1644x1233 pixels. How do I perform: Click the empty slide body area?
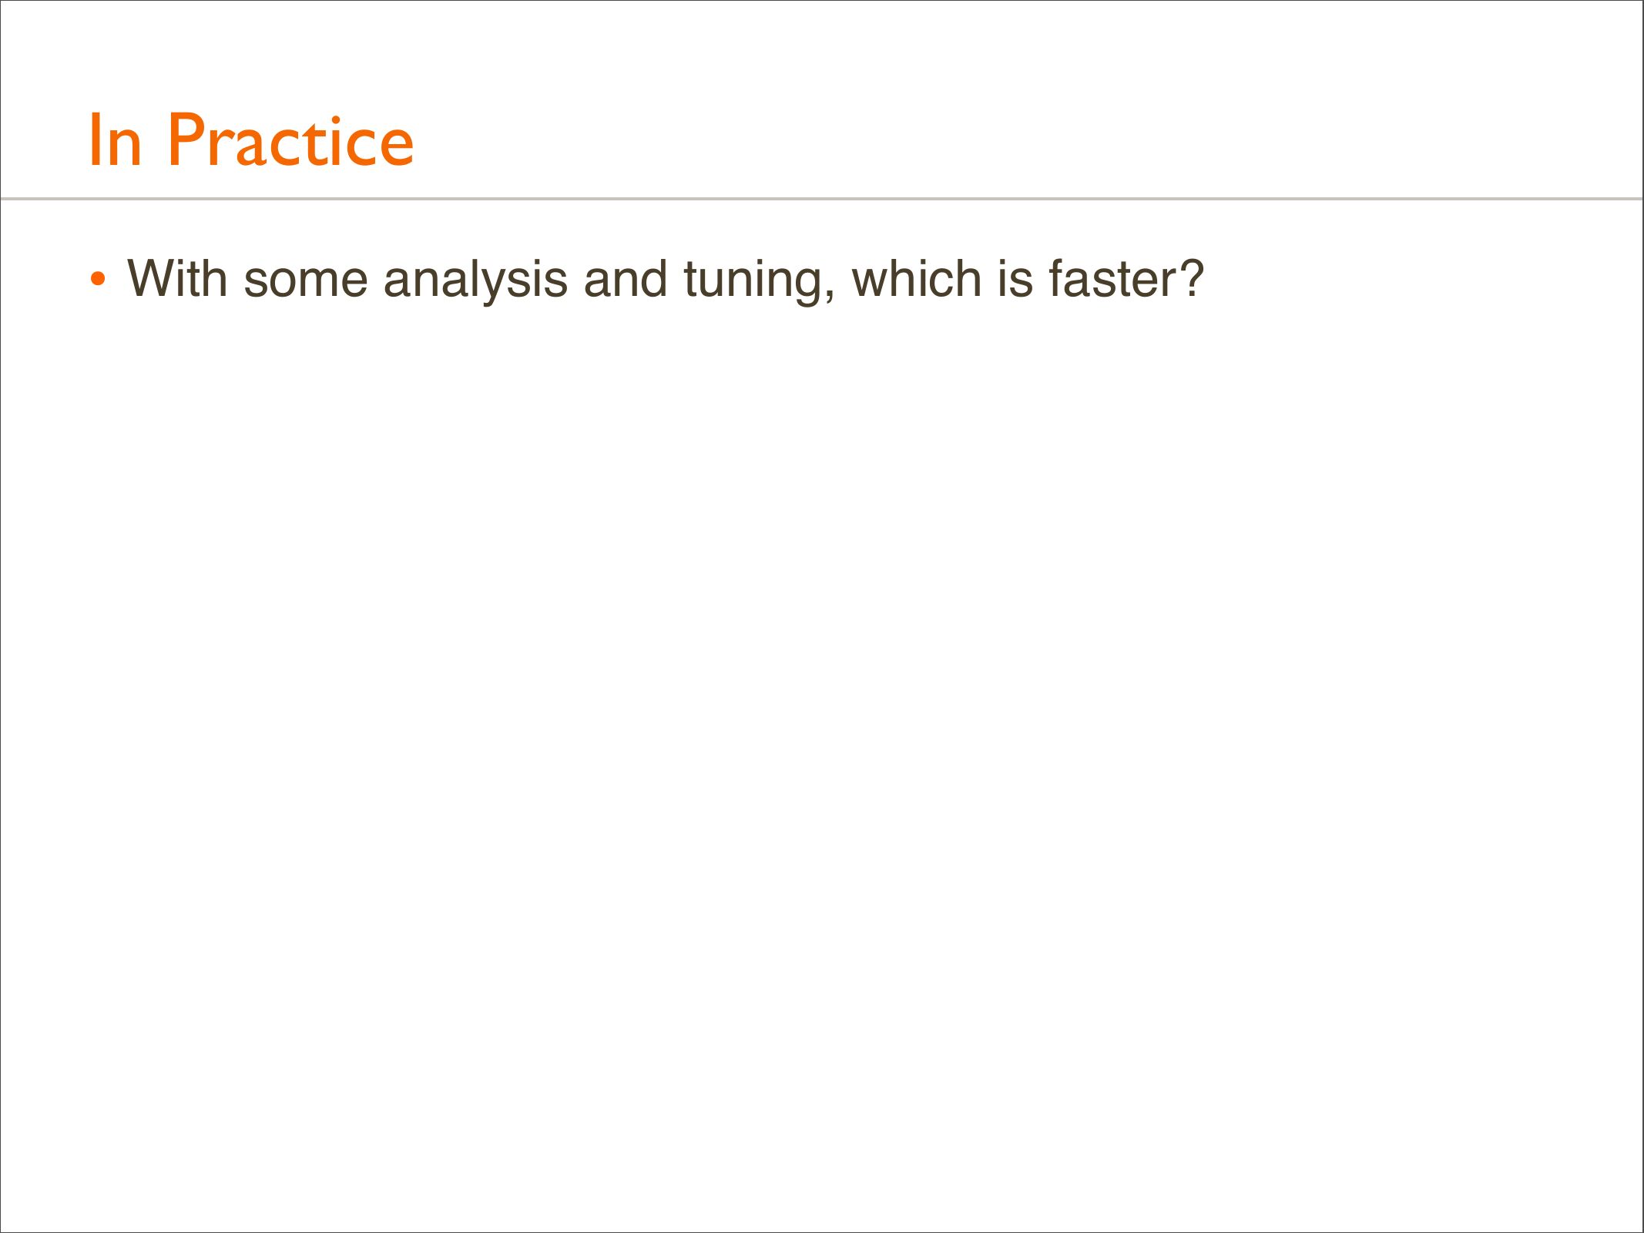coord(821,732)
